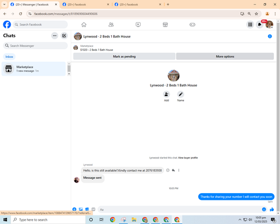Screen dimensions: 280x224
Task: Open the Windows Start menu
Action: tap(5, 220)
